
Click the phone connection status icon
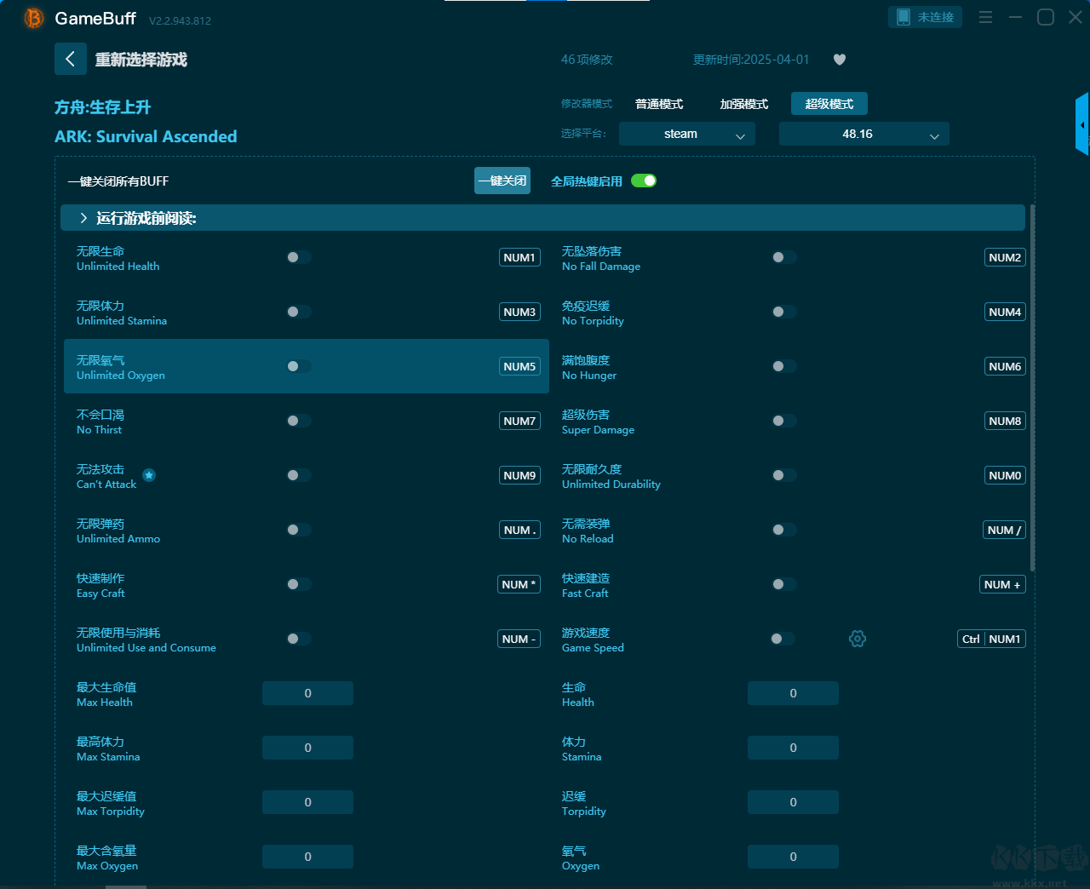(x=904, y=17)
